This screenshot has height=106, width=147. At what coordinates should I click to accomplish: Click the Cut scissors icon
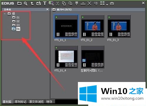click(58, 4)
